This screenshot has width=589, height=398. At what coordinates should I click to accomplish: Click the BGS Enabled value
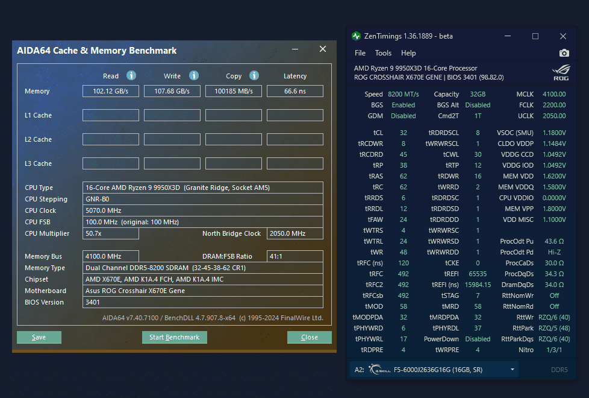tap(404, 105)
